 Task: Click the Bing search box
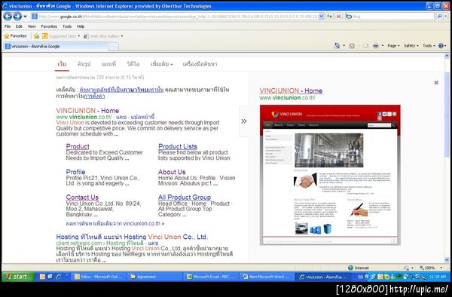pyautogui.click(x=389, y=17)
